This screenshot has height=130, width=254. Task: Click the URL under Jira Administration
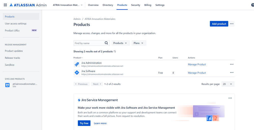pyautogui.click(x=102, y=66)
